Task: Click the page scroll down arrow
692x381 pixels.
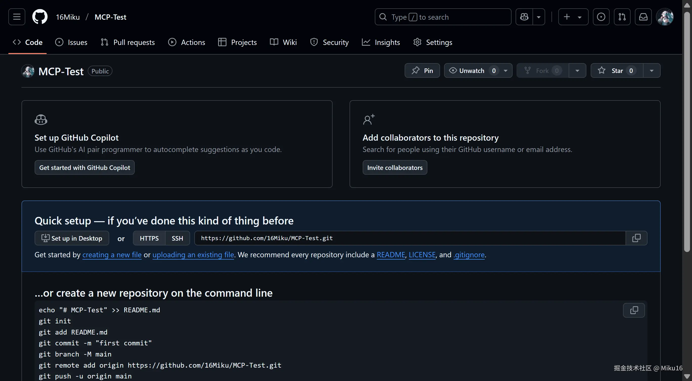Action: point(687,376)
